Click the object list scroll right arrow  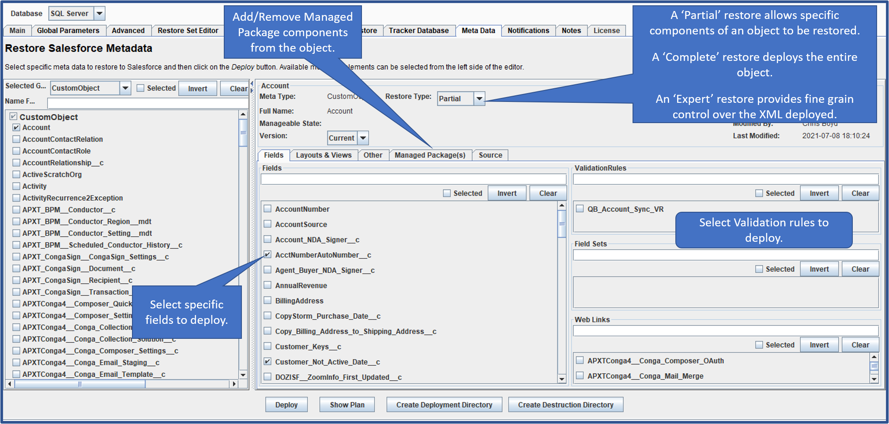[x=234, y=384]
